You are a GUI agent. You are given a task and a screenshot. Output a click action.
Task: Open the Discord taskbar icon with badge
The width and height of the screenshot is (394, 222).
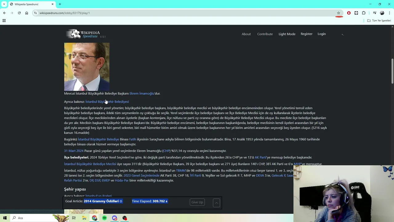115,218
